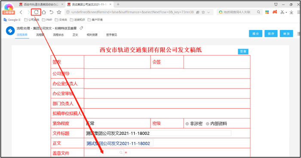Open the 签字意见 tab
This screenshot has height=158, width=301.
(111, 35)
